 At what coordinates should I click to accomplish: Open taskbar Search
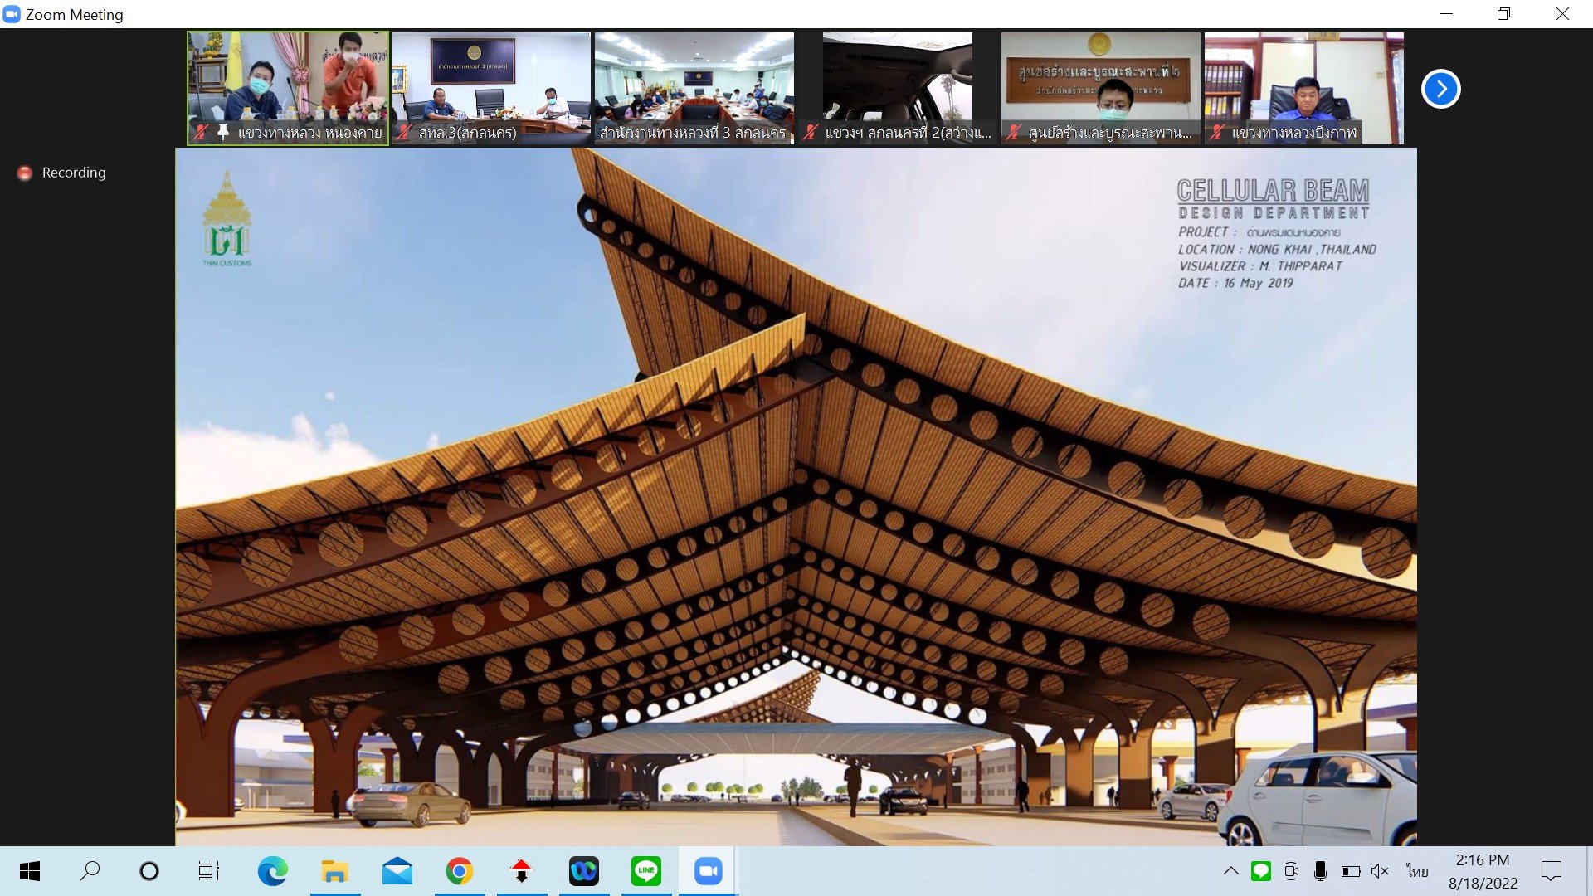[x=90, y=871]
